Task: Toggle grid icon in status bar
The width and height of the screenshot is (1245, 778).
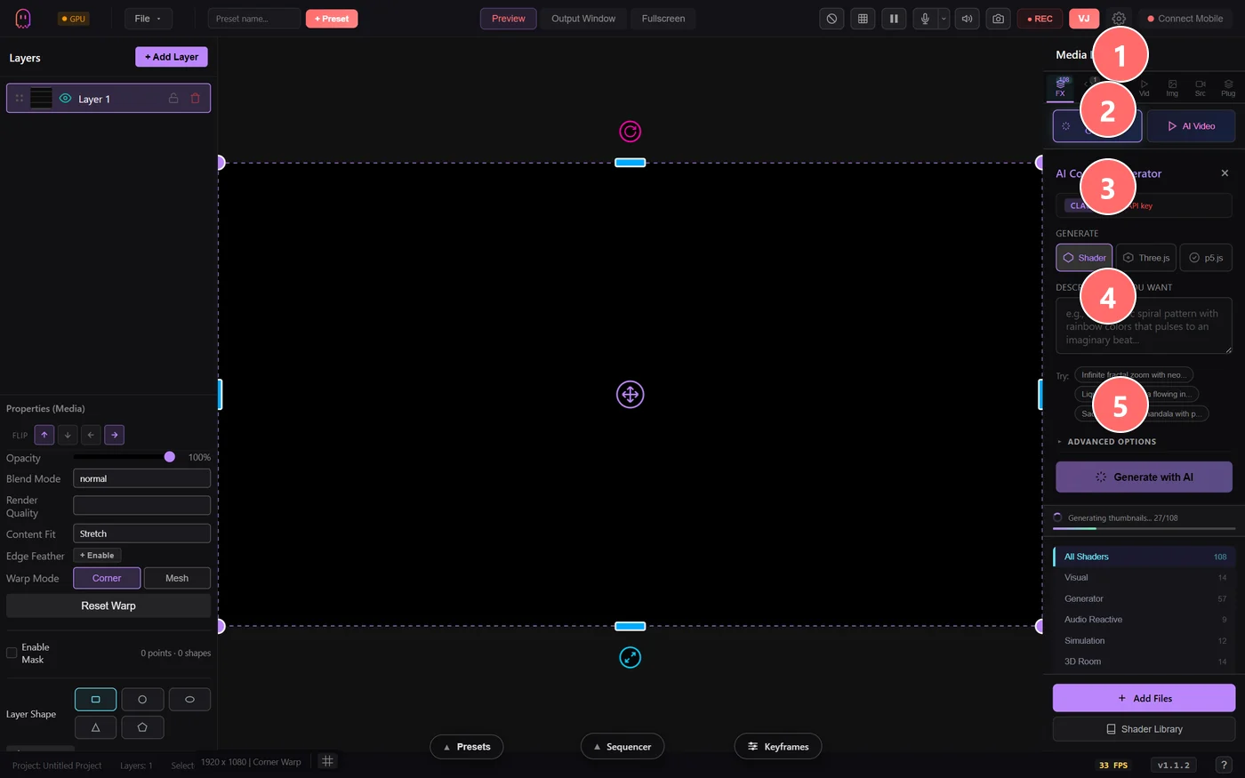Action: [327, 761]
